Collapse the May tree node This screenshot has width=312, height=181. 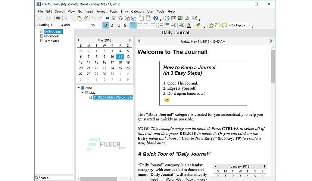[82, 92]
